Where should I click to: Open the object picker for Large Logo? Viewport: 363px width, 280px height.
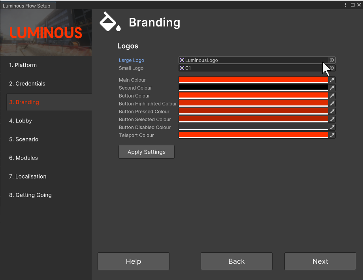coord(332,60)
